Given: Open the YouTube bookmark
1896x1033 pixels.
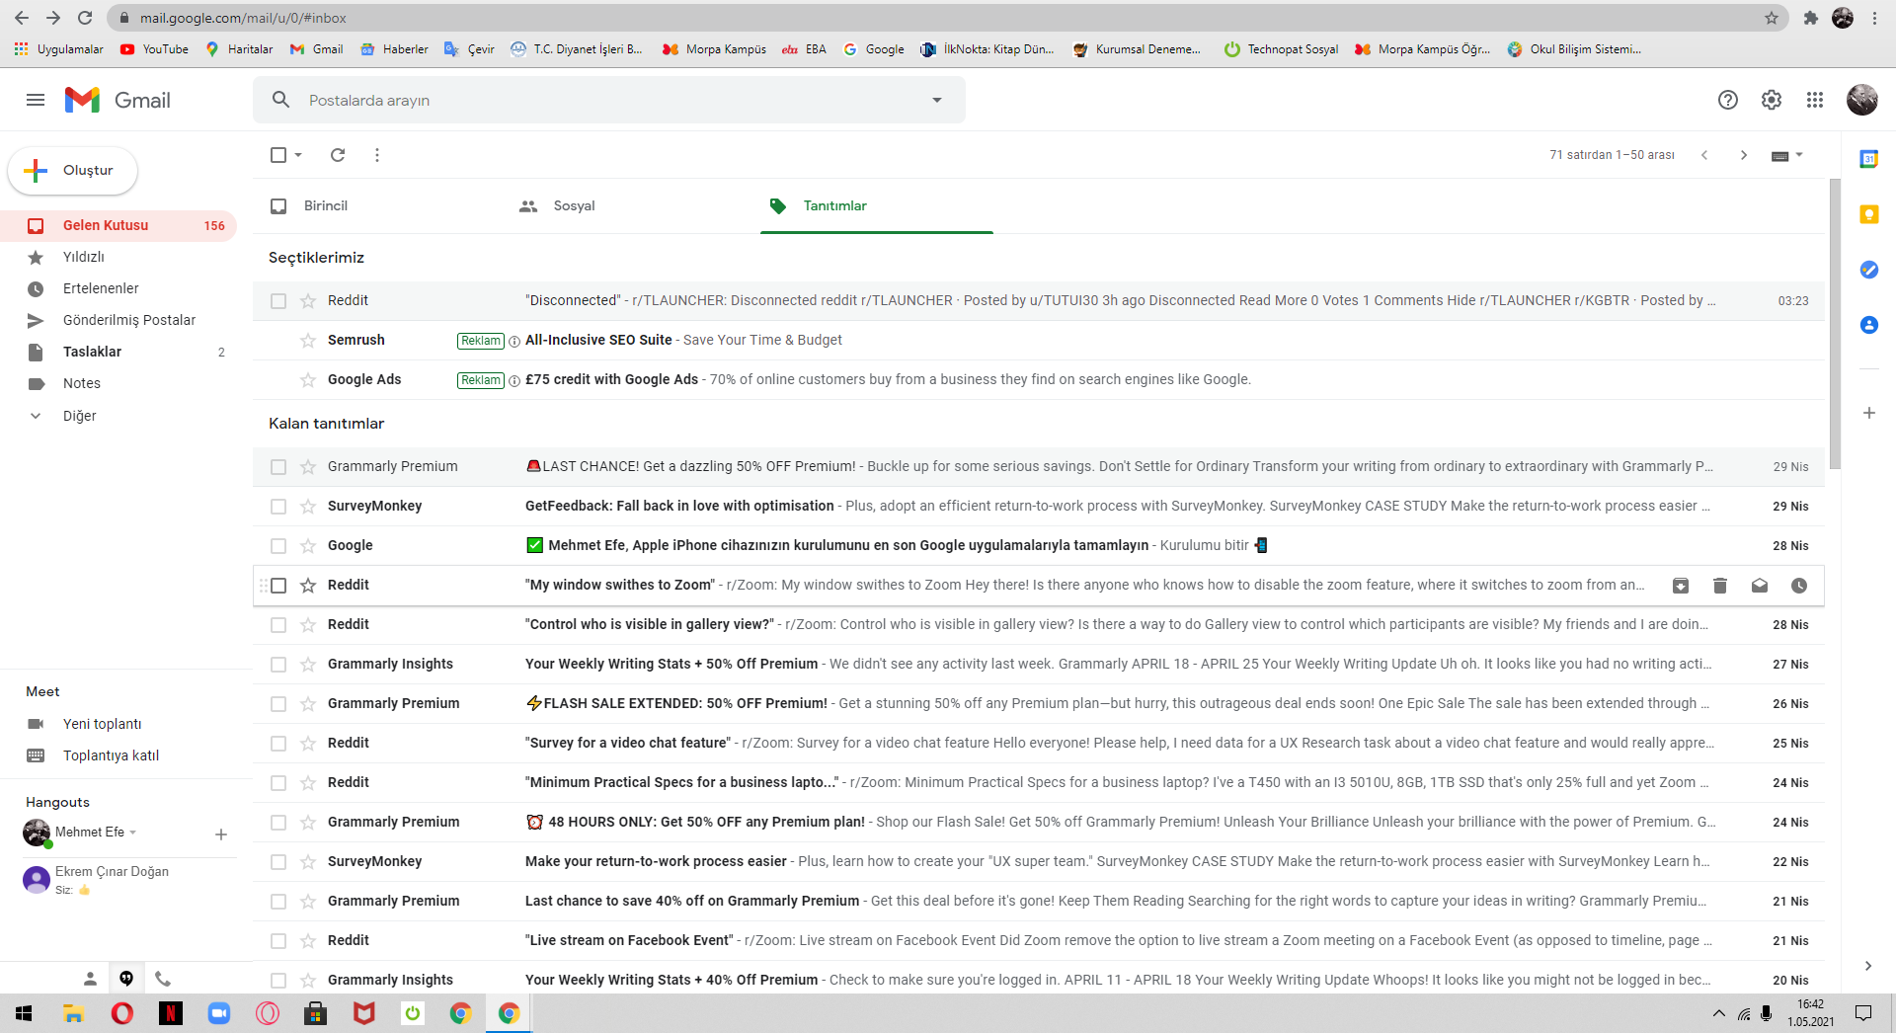Looking at the screenshot, I should (x=155, y=49).
